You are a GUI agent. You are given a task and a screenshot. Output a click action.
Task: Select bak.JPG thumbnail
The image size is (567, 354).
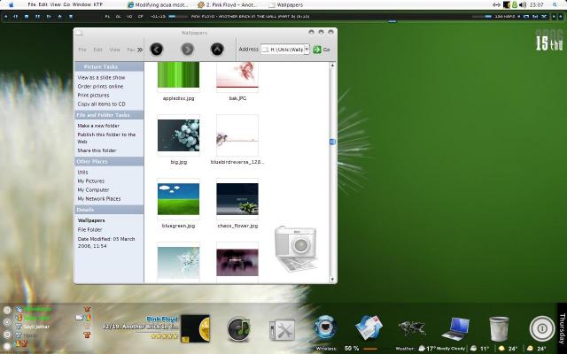coord(237,75)
